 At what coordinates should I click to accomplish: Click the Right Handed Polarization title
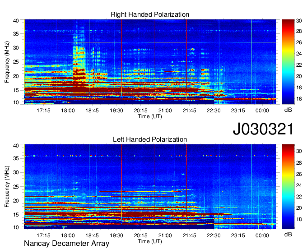(x=150, y=14)
